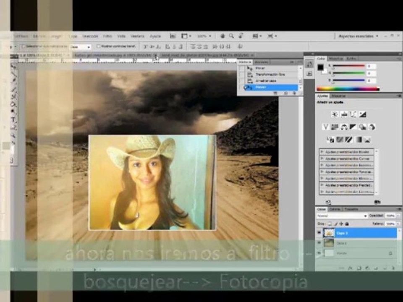Add a Photo Filter adjustment
This screenshot has height=302, width=403.
362,127
